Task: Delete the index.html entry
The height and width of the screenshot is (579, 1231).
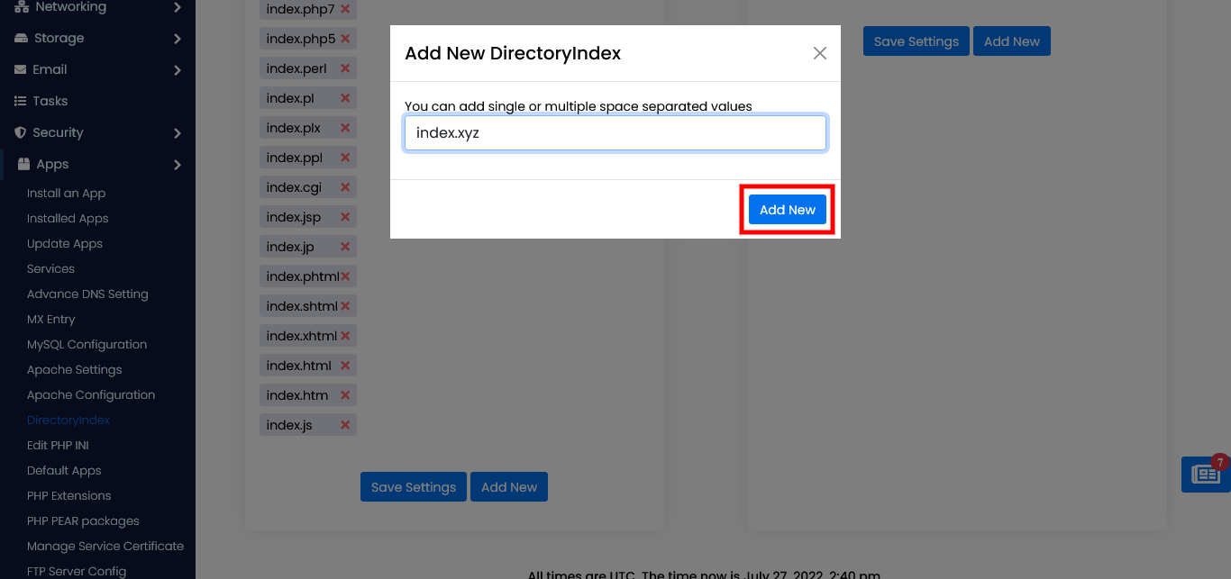Action: [x=345, y=366]
